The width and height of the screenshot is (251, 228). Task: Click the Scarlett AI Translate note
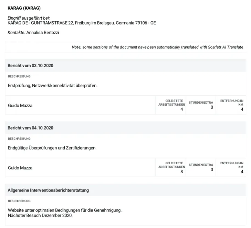[x=157, y=47]
